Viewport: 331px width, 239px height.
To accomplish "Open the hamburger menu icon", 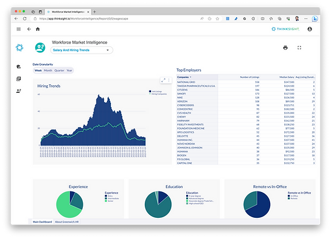I will point(18,29).
